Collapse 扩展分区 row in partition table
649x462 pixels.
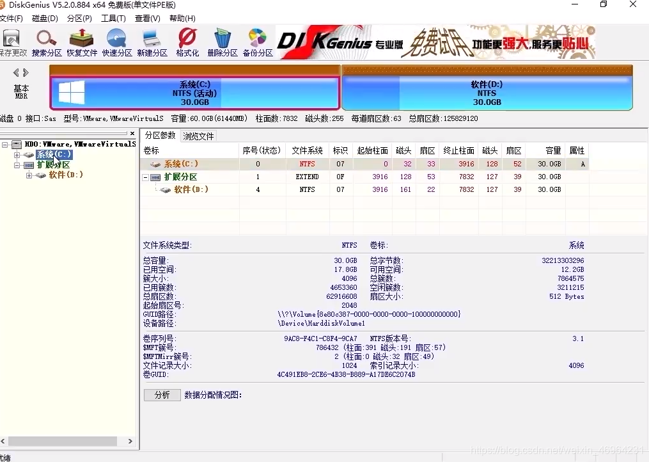(145, 177)
